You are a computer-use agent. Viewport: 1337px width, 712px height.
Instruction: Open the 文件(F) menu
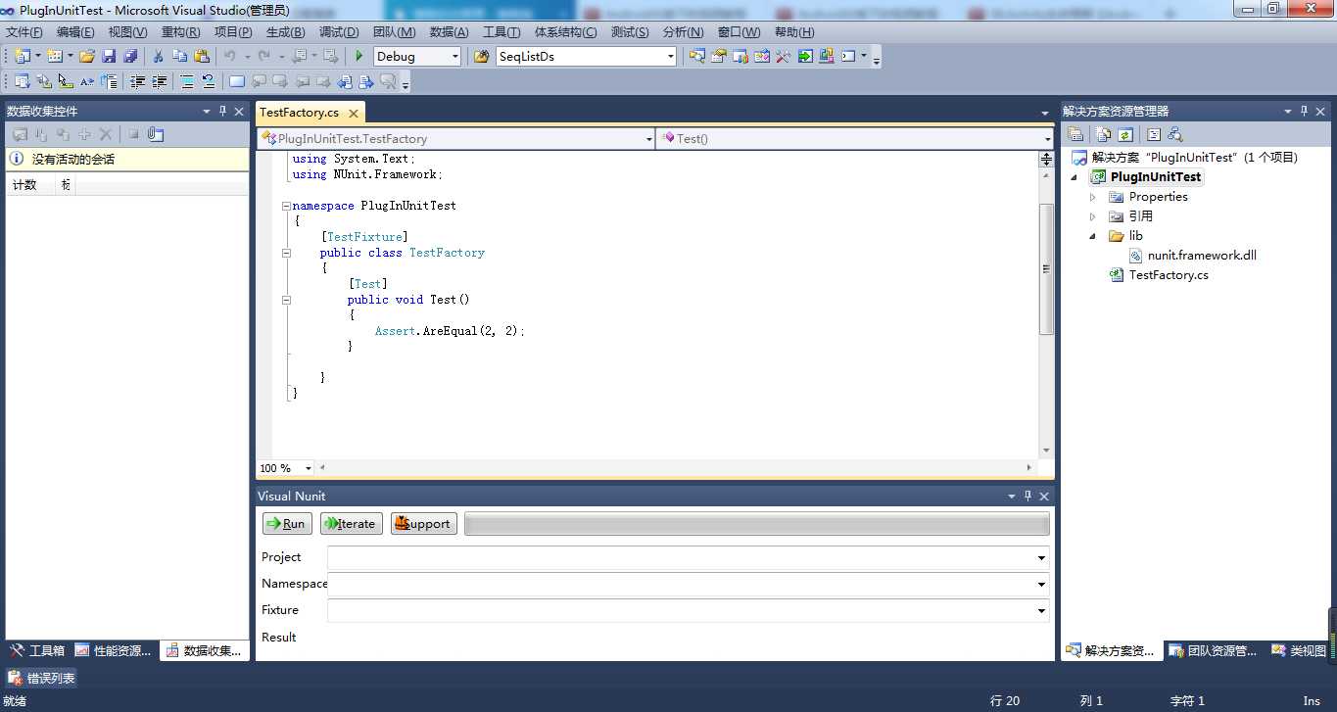(x=24, y=32)
